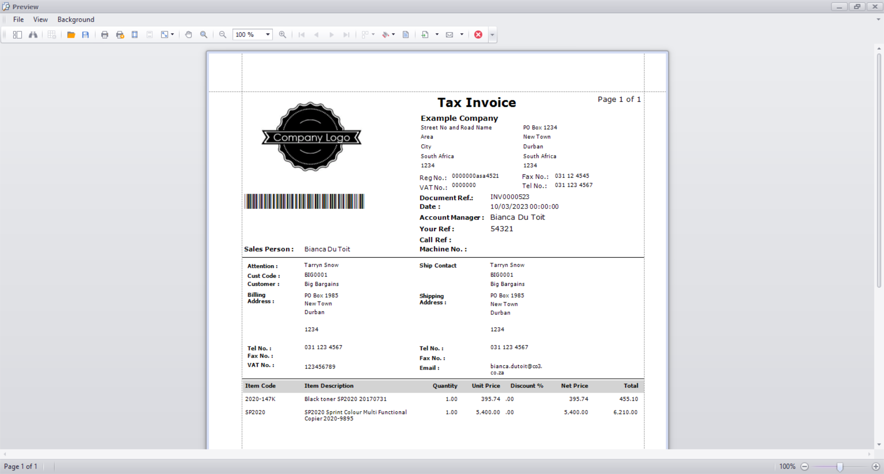Open the Page Setup icon
884x474 pixels.
(135, 35)
